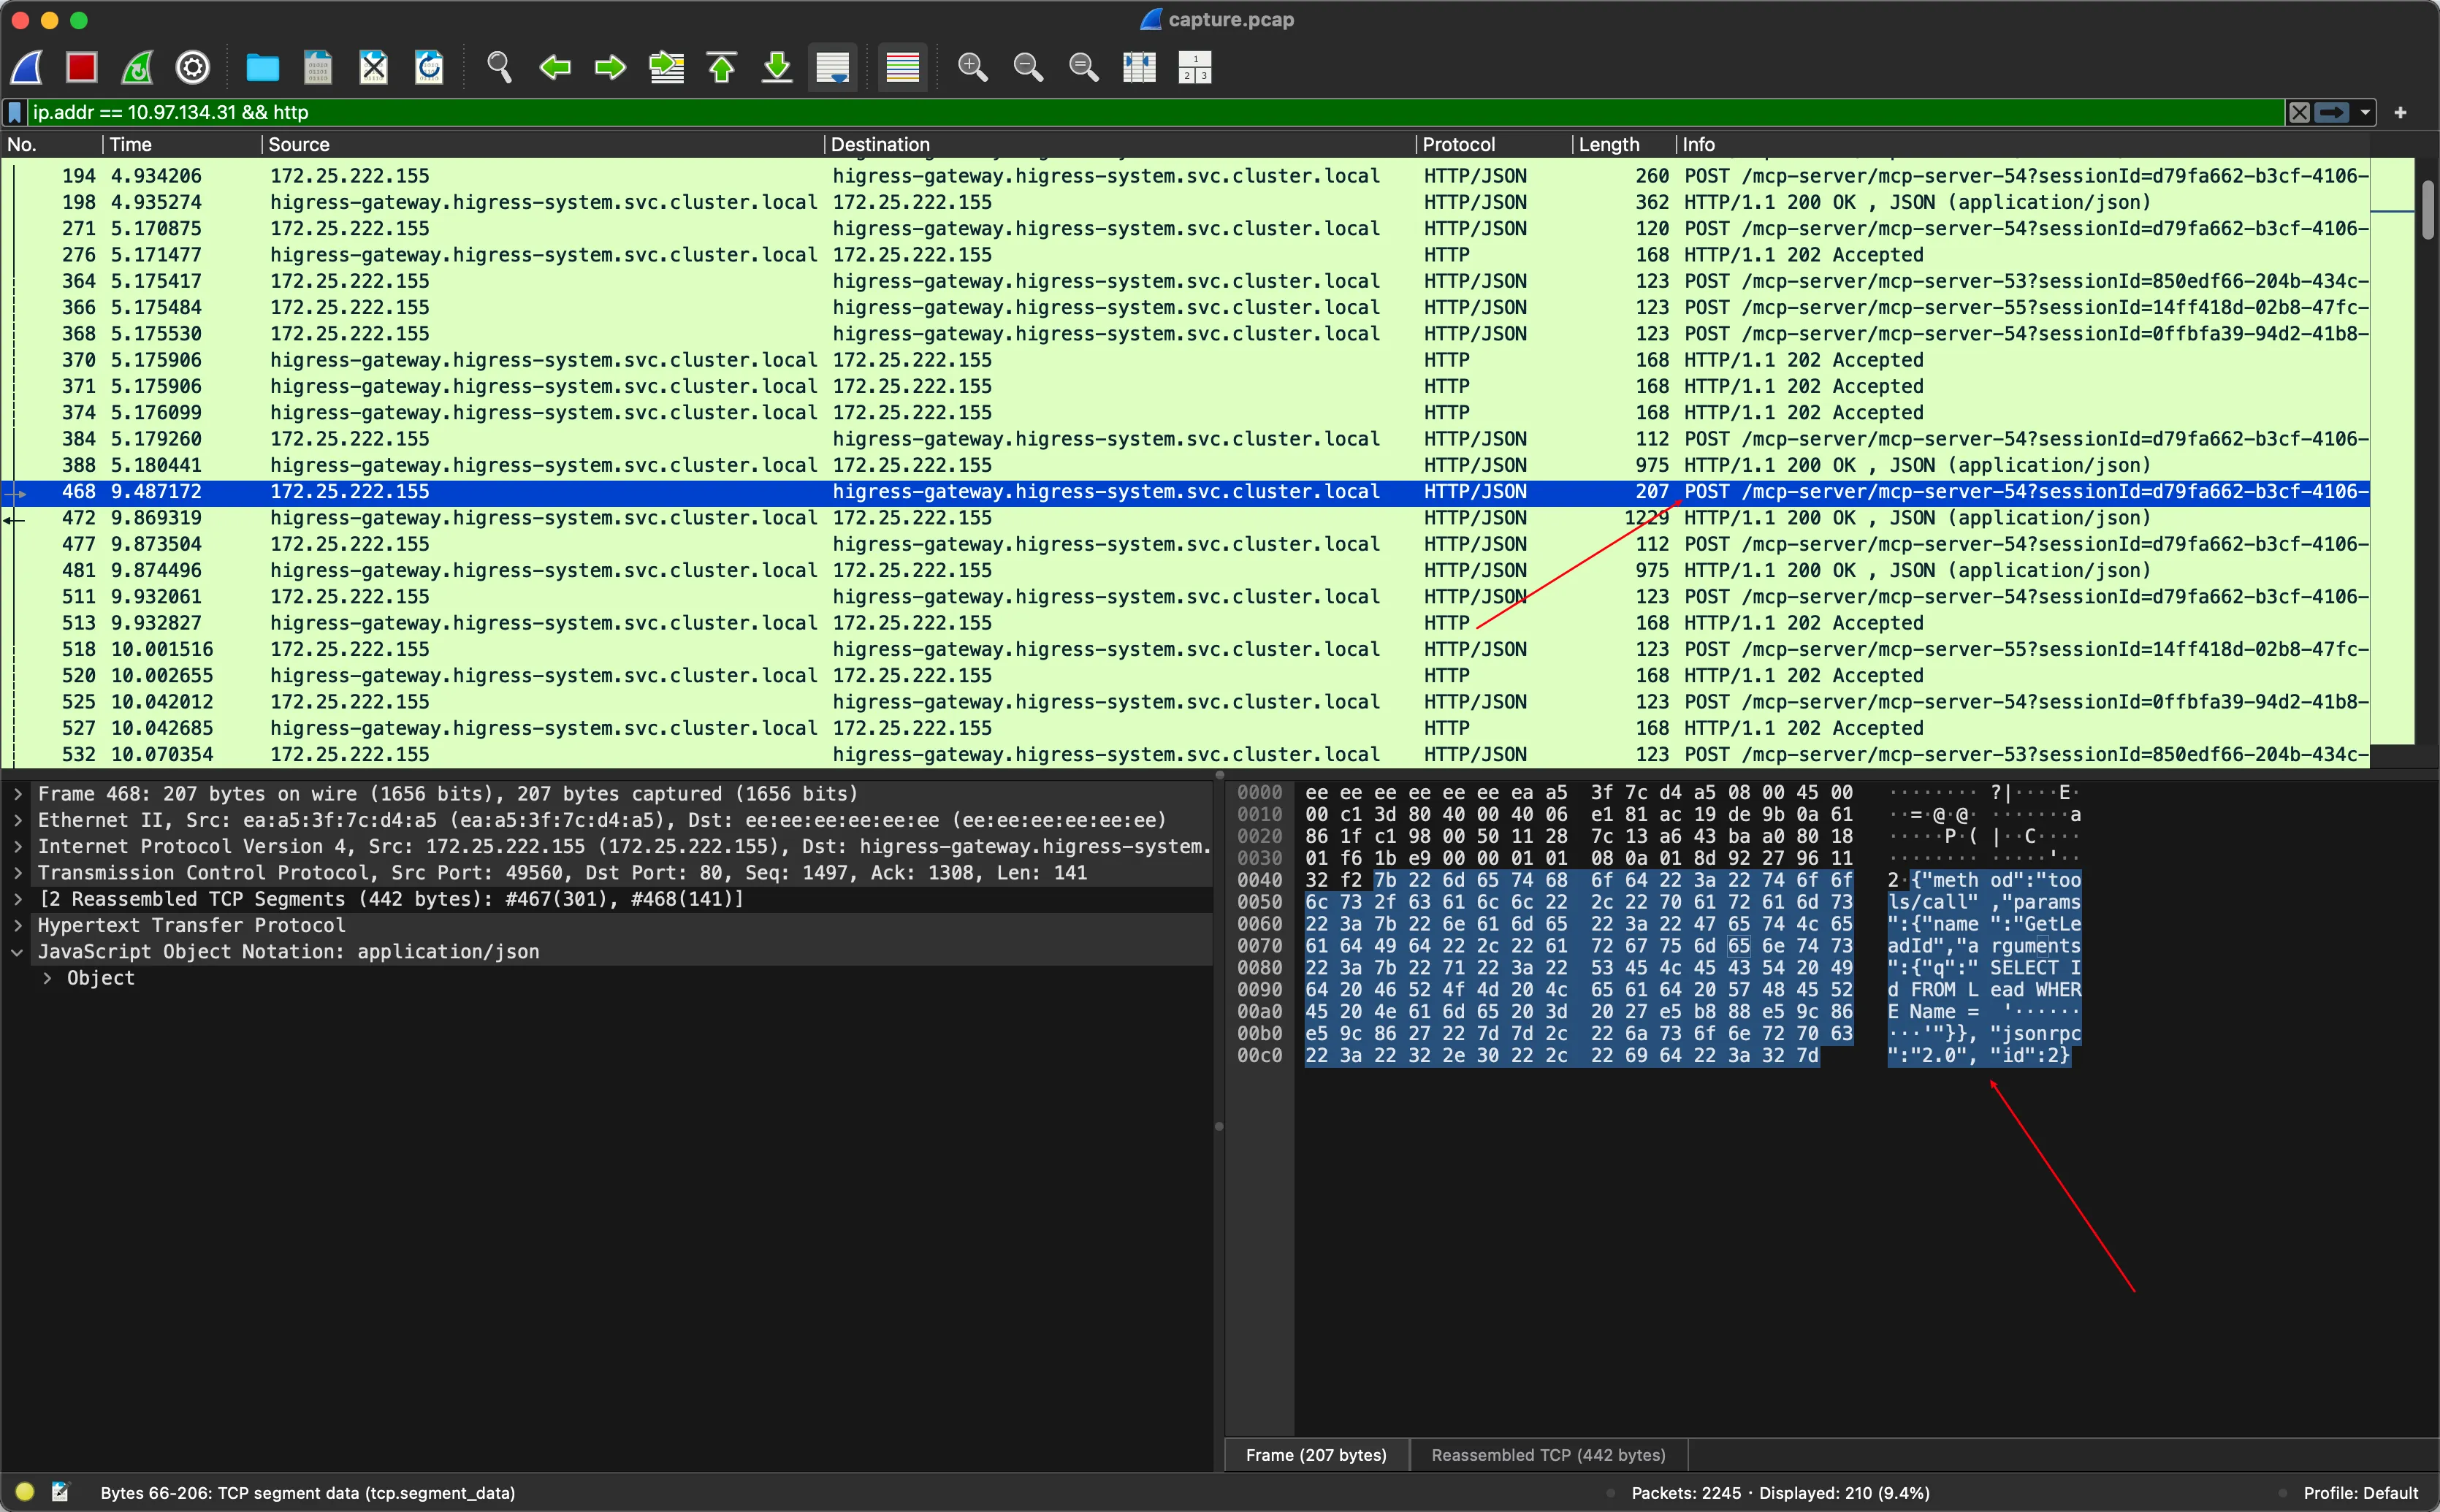Add a display filter button with plus
Screen dimensions: 2440x1512
click(2400, 112)
